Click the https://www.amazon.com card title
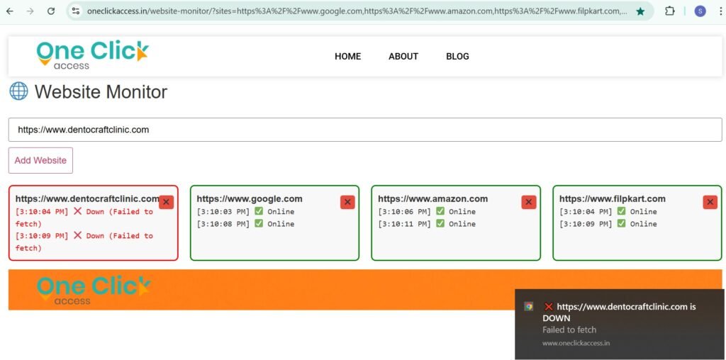The image size is (726, 360). pos(433,199)
